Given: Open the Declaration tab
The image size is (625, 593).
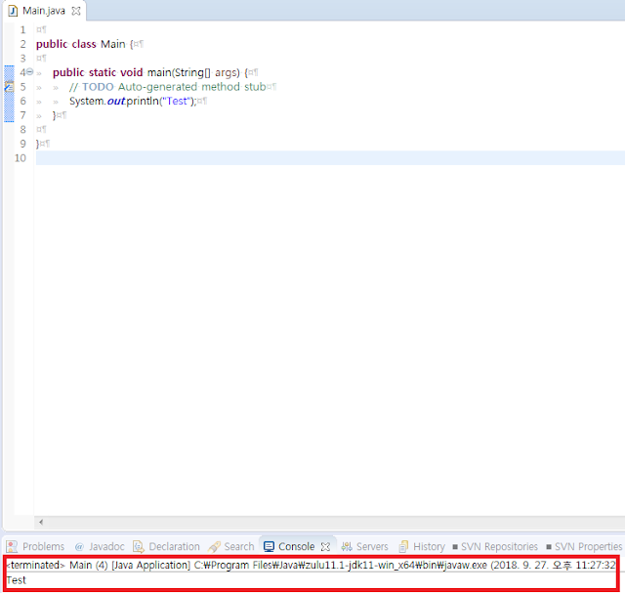Looking at the screenshot, I should click(x=167, y=546).
